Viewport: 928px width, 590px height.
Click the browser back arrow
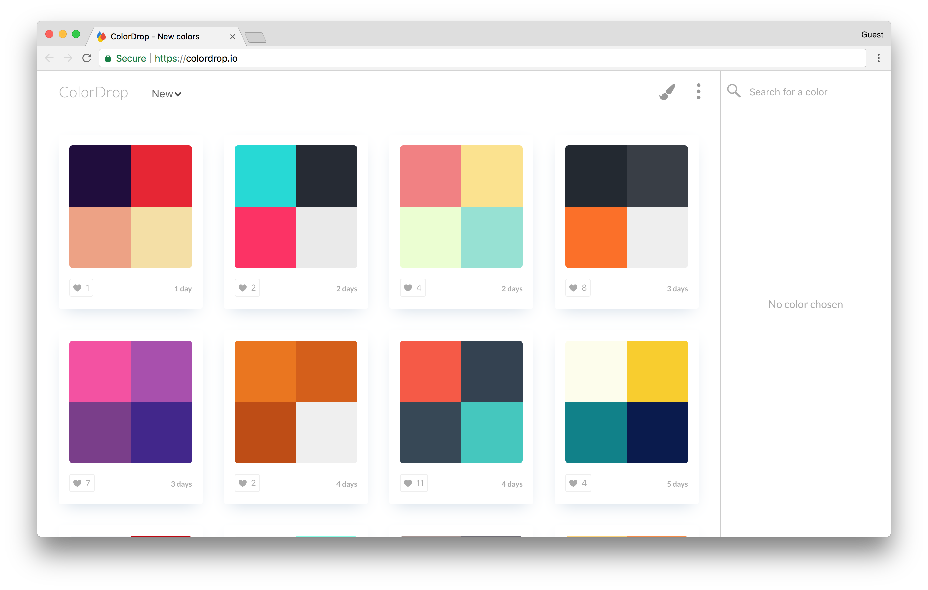49,58
